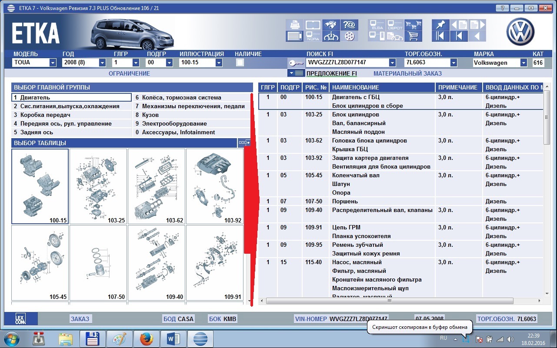This screenshot has height=348, width=557.
Task: Click the table layout icon in ВЫБОР ТАБЛИЦЫ
Action: tap(244, 143)
